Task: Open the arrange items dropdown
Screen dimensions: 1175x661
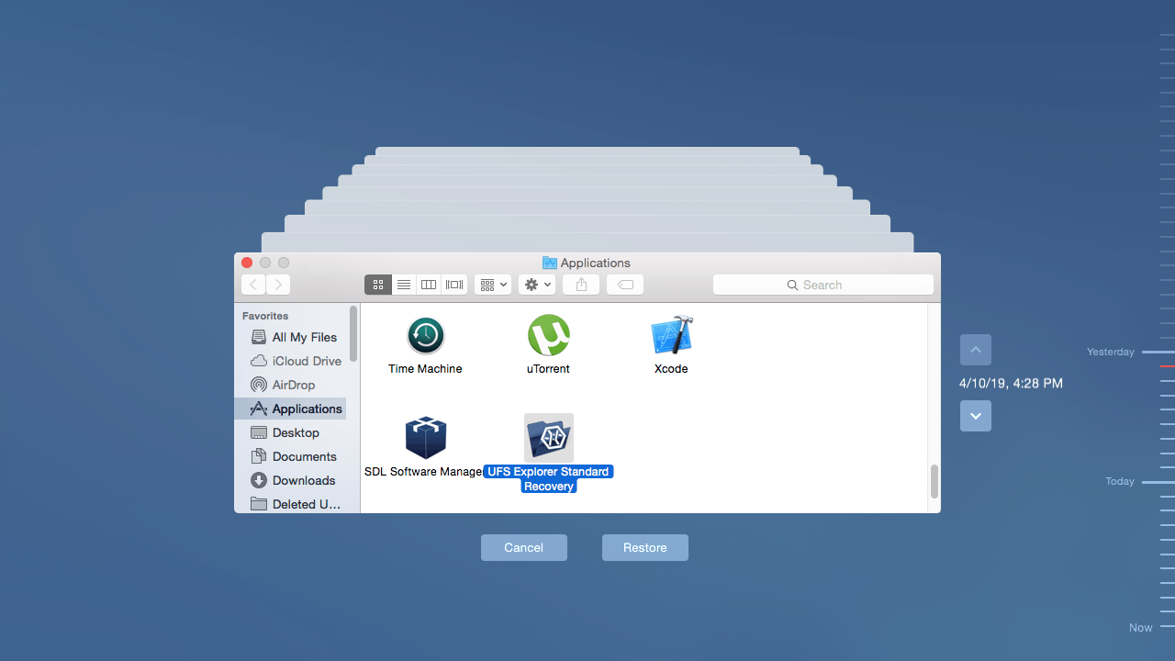Action: [492, 285]
